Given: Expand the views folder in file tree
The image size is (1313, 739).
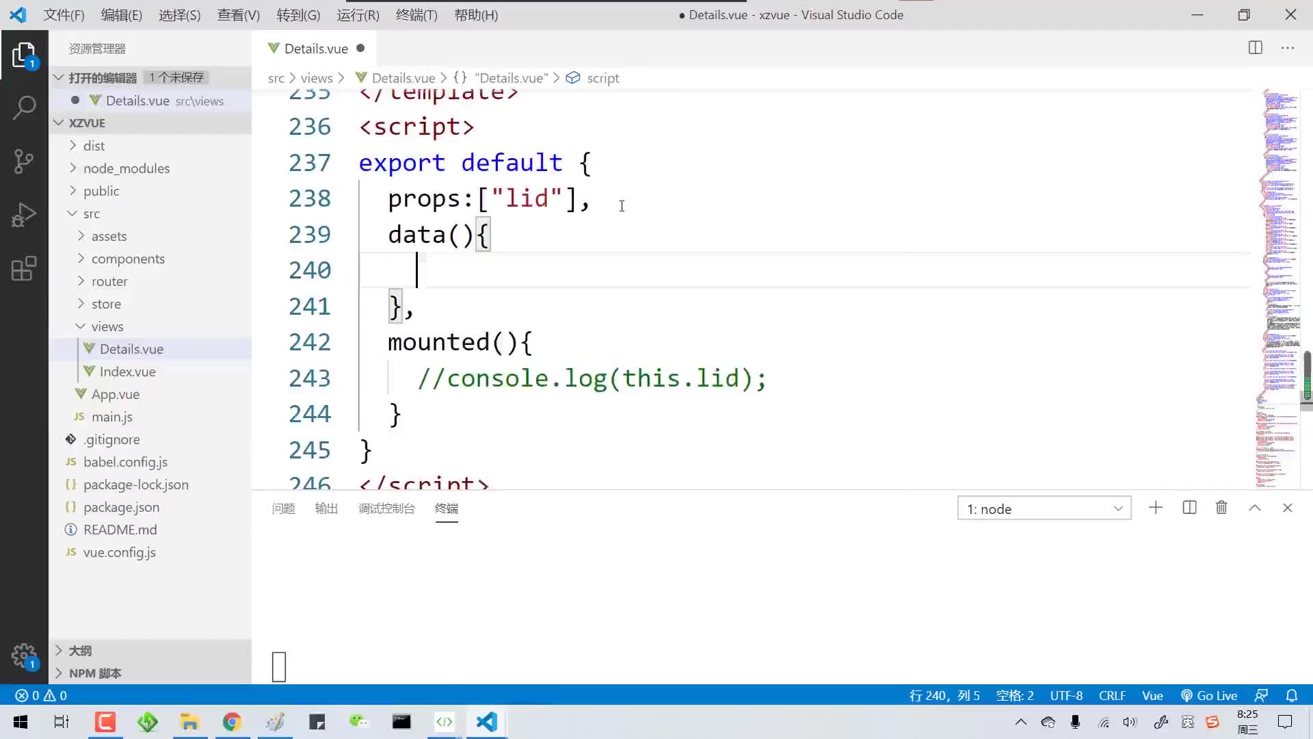Looking at the screenshot, I should (x=80, y=326).
